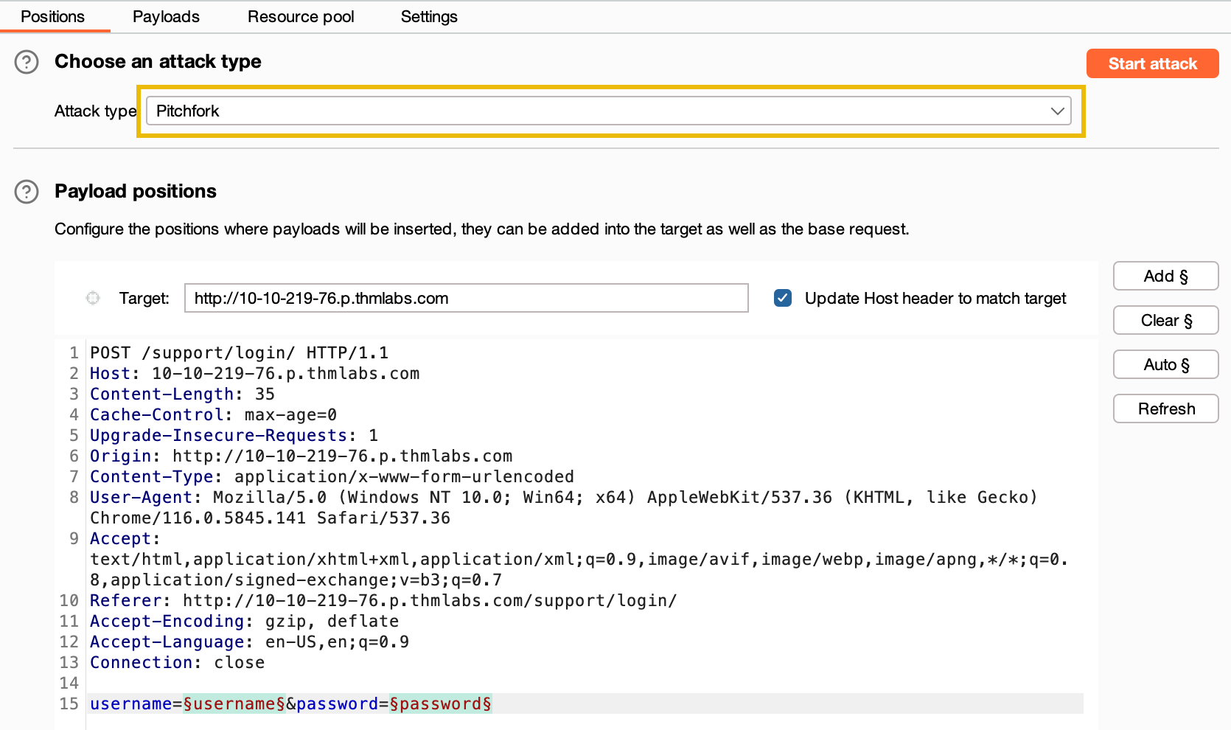This screenshot has width=1231, height=730.
Task: Open help icon beside Payload positions
Action: click(27, 192)
